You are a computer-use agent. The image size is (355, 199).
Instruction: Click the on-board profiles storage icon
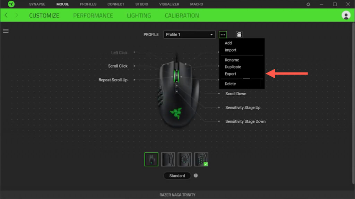(x=239, y=34)
